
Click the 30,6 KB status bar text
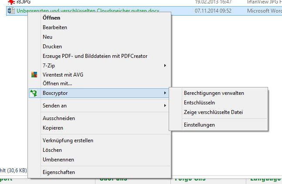point(13,170)
